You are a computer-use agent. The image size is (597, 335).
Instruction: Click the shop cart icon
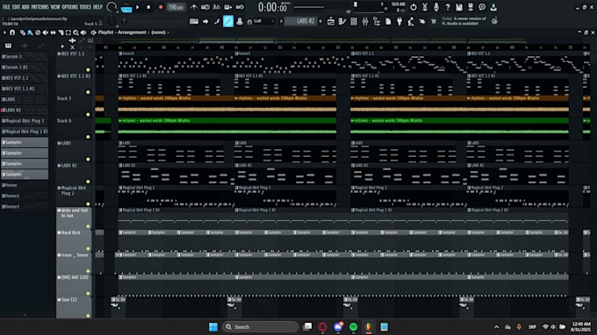434,22
